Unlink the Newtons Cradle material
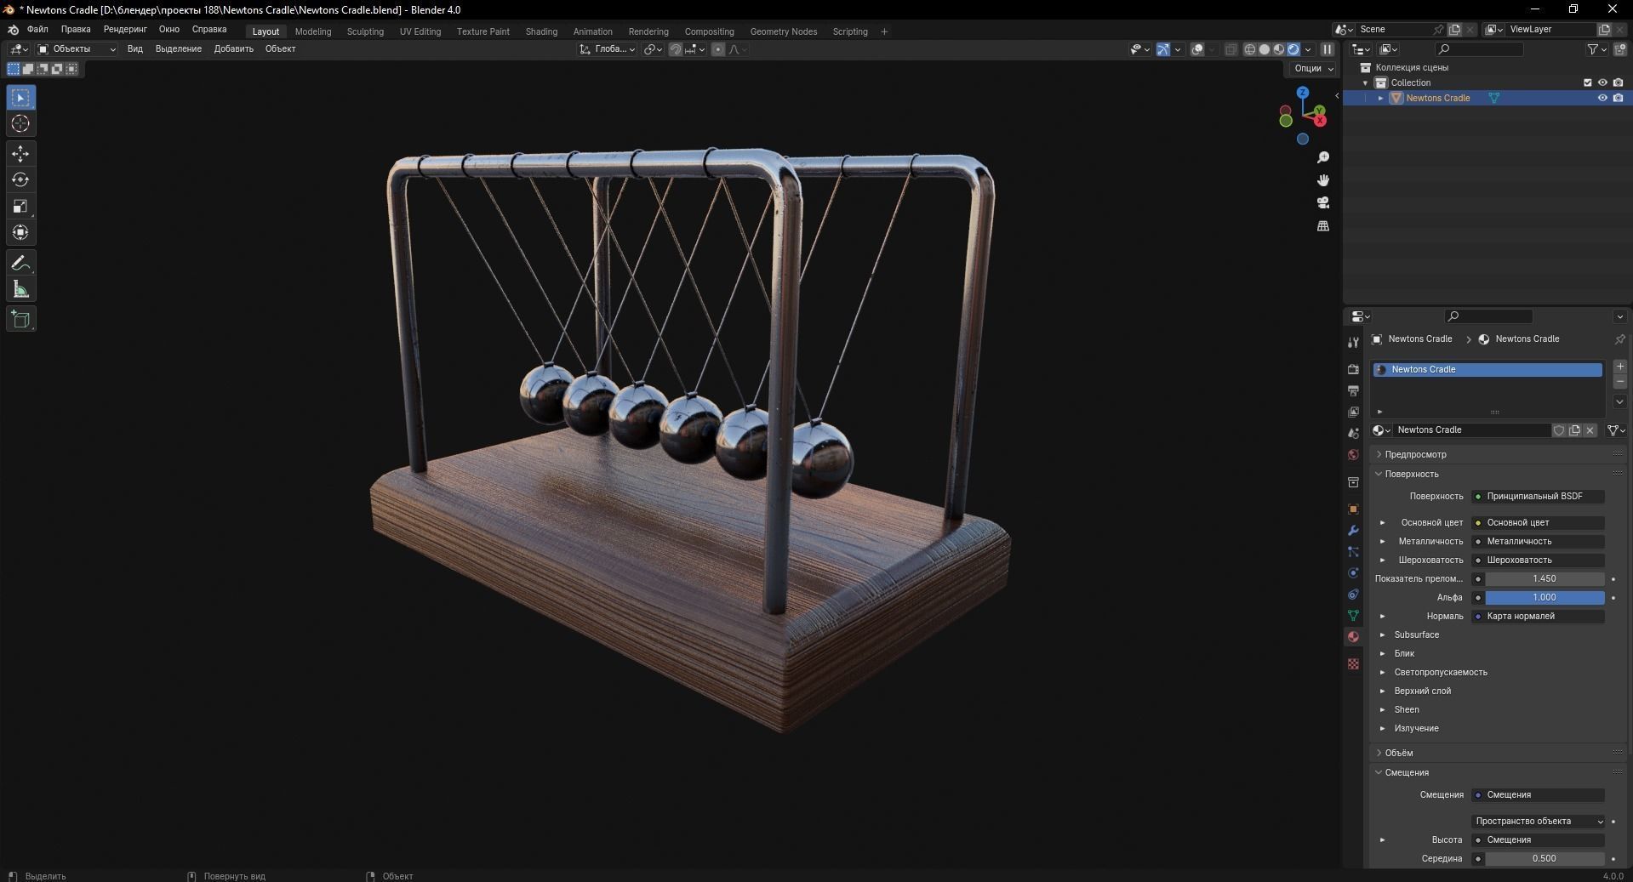This screenshot has height=882, width=1633. 1590,430
